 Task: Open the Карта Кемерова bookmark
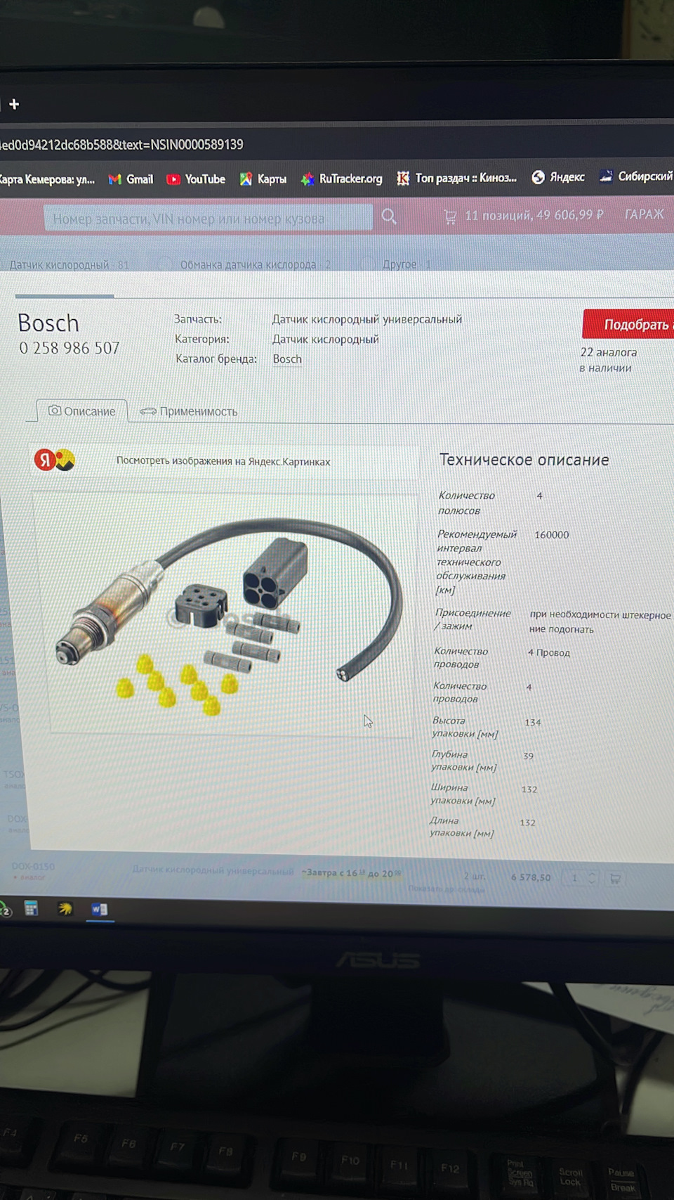pos(46,179)
